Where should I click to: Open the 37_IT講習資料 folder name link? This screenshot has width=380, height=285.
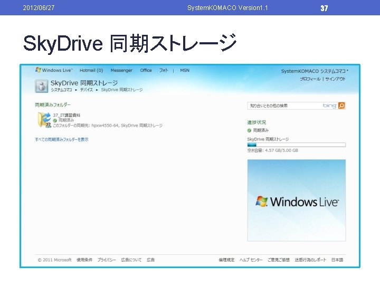[x=66, y=115]
